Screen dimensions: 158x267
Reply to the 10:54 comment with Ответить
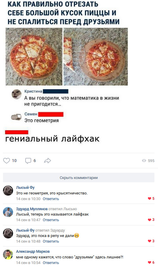pyautogui.click(x=51, y=263)
